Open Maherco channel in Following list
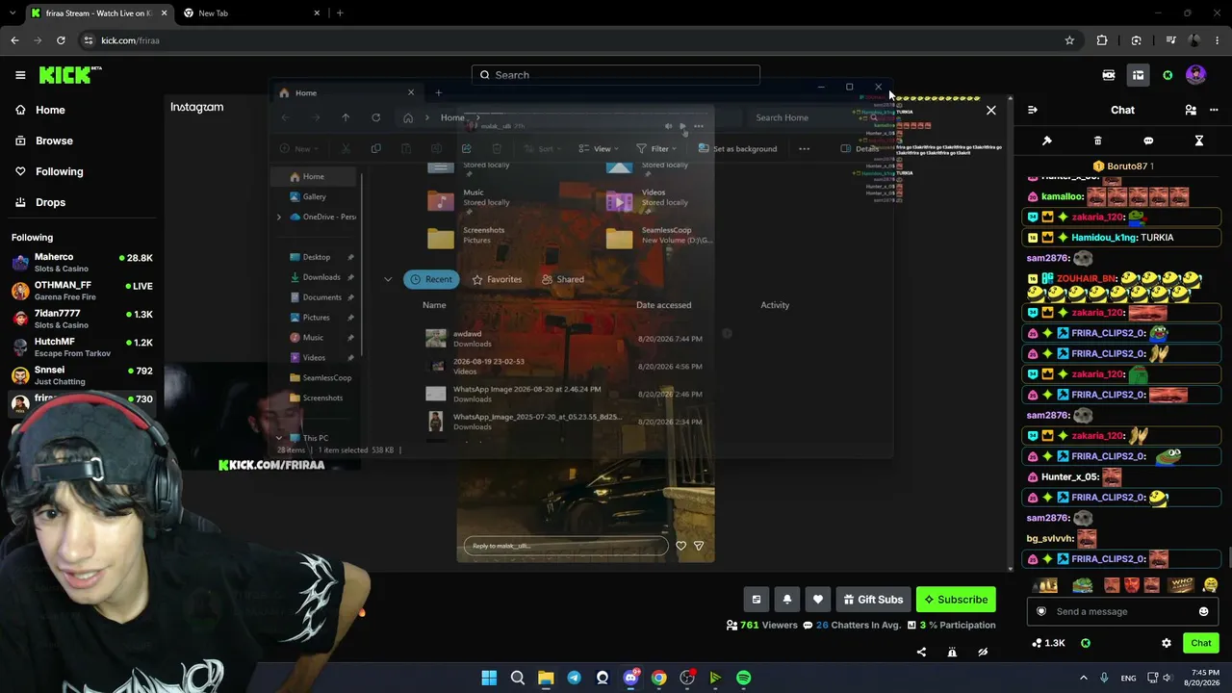Screen dimensions: 1232x693 coord(82,262)
